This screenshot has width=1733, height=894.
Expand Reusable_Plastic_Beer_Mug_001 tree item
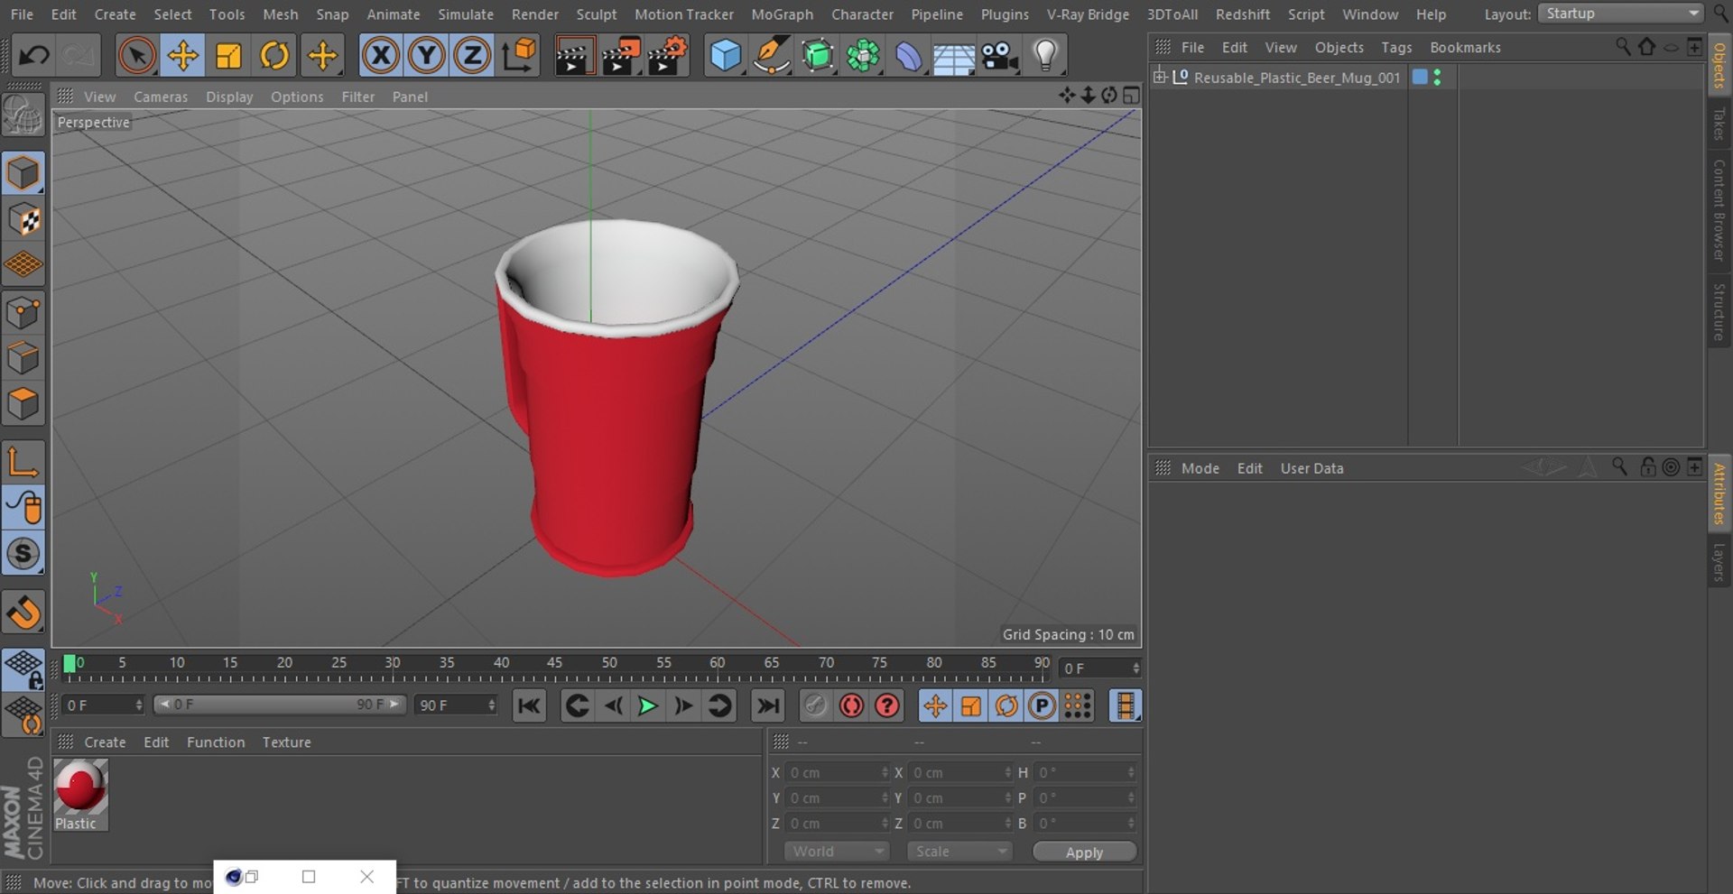click(x=1160, y=77)
